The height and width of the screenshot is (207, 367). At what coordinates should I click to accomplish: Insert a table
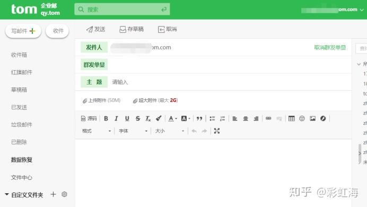click(x=291, y=118)
